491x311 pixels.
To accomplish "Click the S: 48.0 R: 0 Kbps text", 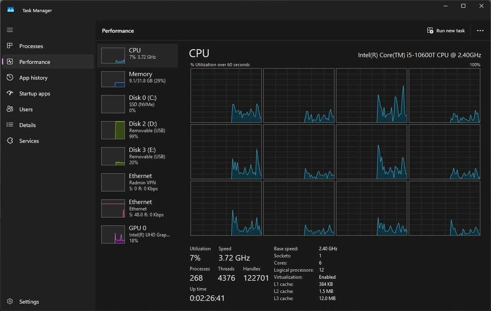I will coord(146,215).
